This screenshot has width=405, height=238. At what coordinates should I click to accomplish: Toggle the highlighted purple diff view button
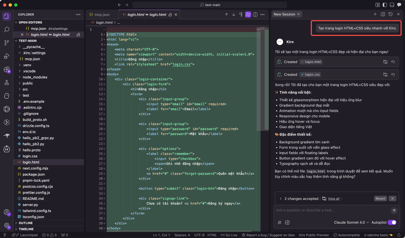coord(248,15)
